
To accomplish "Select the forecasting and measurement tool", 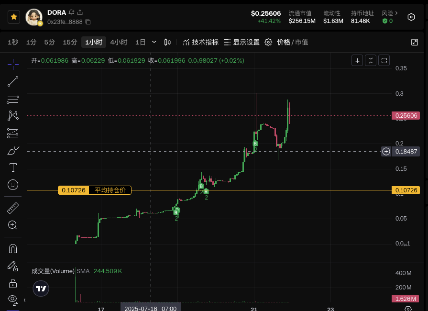I will [13, 133].
